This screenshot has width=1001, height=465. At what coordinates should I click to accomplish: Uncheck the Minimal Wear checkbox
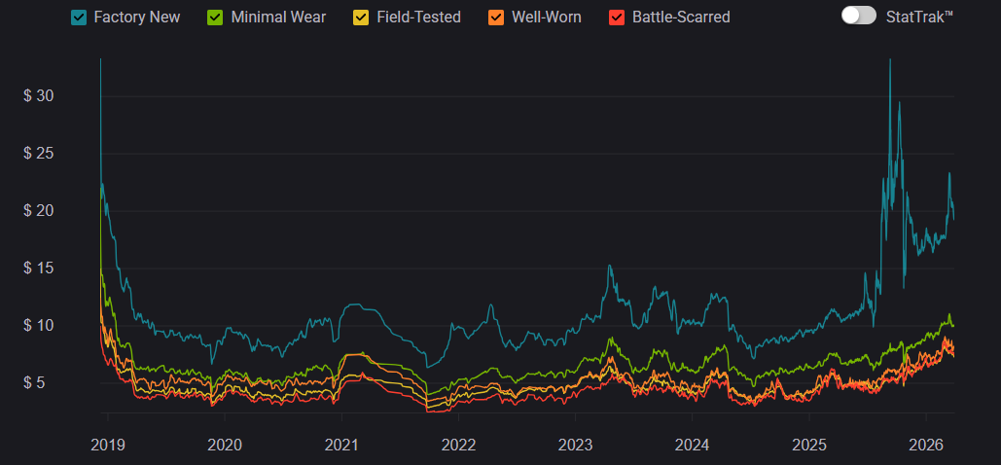point(215,18)
